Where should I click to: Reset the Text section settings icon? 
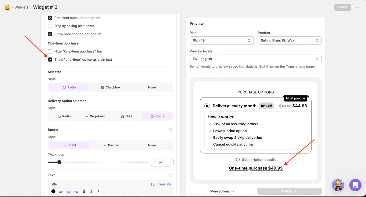pyautogui.click(x=171, y=175)
